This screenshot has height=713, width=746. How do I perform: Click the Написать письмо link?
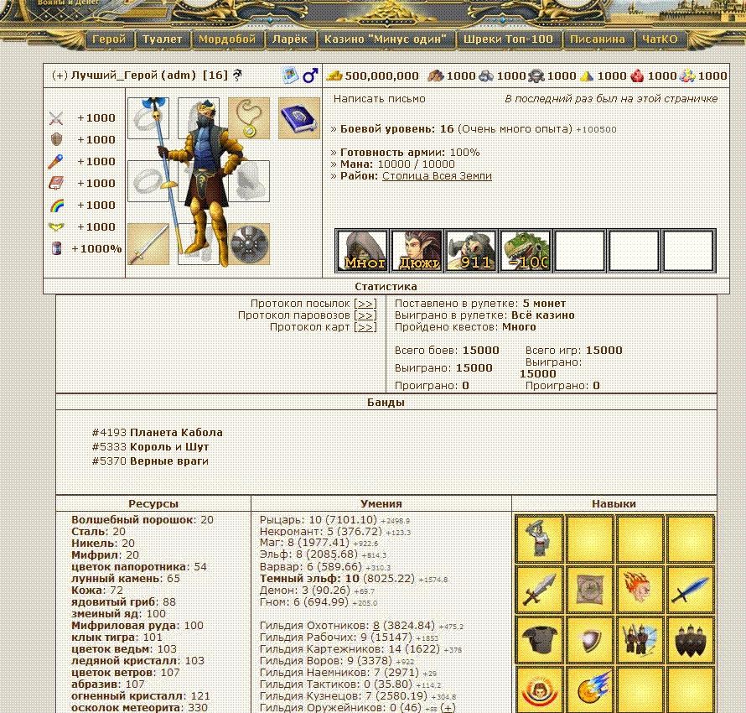pyautogui.click(x=379, y=99)
